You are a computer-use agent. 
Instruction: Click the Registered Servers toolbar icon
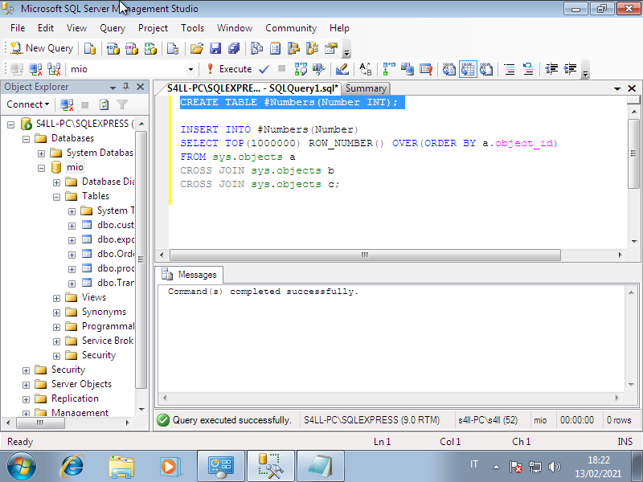click(x=256, y=48)
